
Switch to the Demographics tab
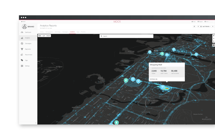[49, 32]
